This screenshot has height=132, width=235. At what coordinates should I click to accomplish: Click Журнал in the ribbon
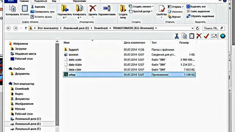click(x=174, y=16)
